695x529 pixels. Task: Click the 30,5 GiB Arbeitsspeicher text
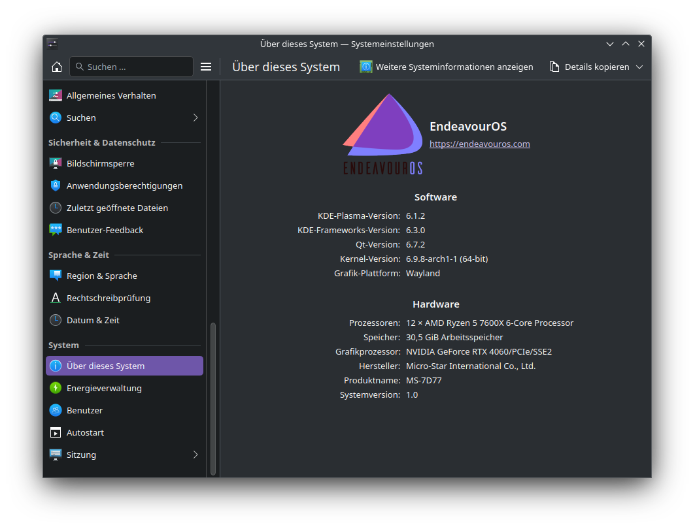point(454,338)
